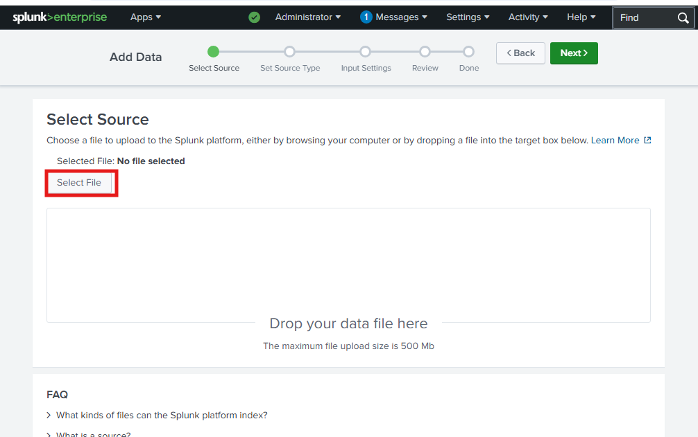Click the green Next button
This screenshot has width=698, height=437.
574,53
